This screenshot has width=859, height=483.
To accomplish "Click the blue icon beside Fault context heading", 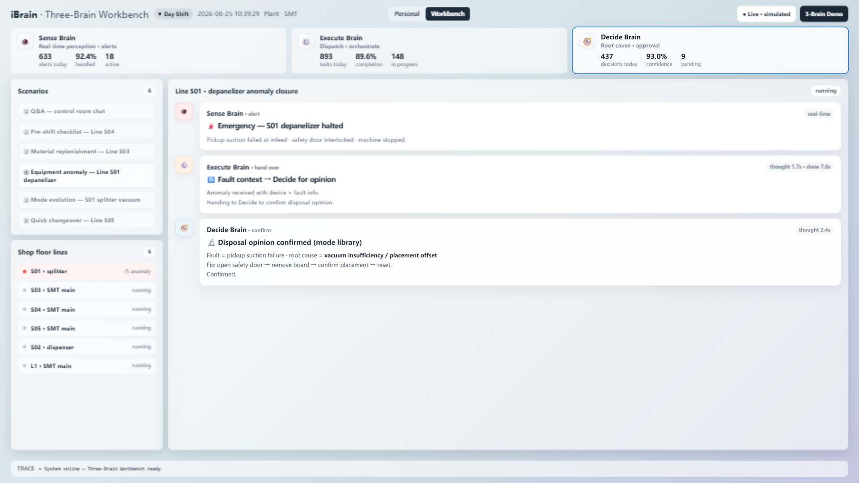I will point(211,180).
